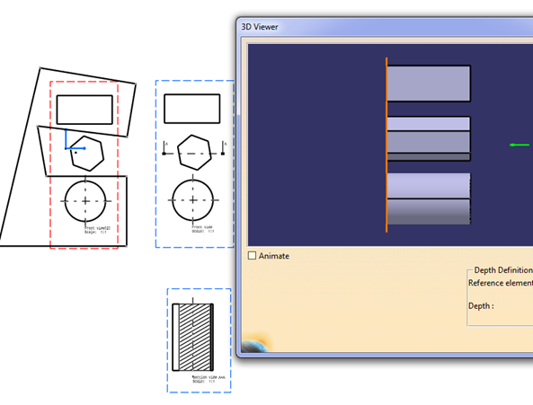Click the hexagon in the blue framed view
Screen dimensions: 533x405
(x=194, y=152)
